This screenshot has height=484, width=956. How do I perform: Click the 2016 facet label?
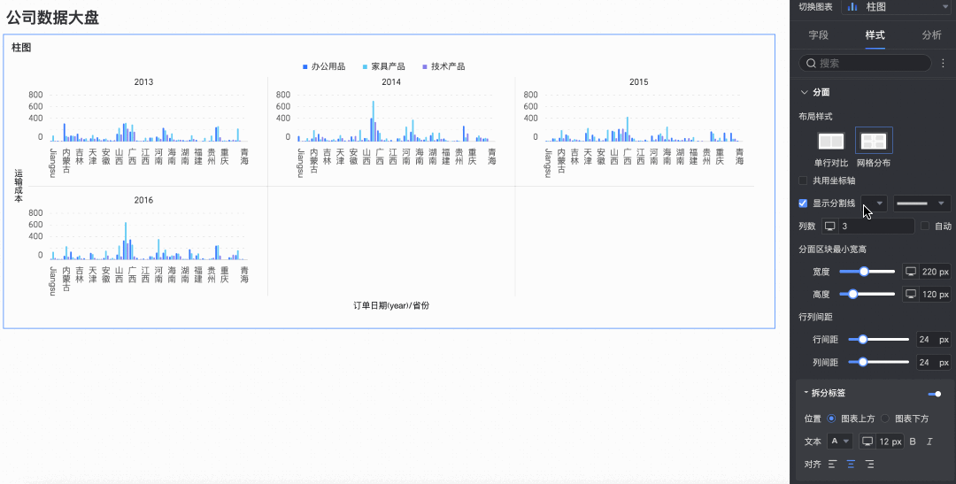coord(144,200)
